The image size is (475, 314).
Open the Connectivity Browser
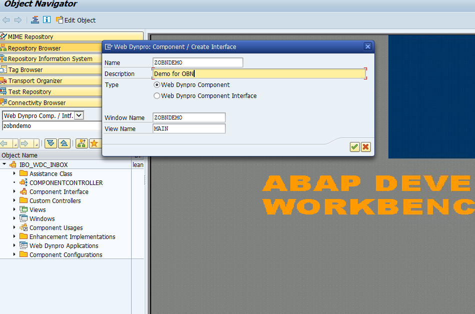[x=51, y=102]
